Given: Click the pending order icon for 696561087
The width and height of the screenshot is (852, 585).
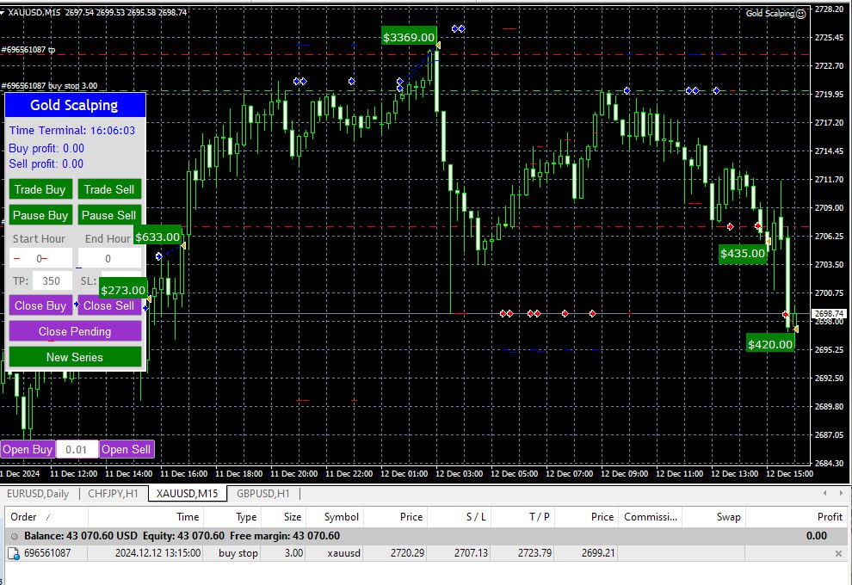Looking at the screenshot, I should (x=14, y=553).
